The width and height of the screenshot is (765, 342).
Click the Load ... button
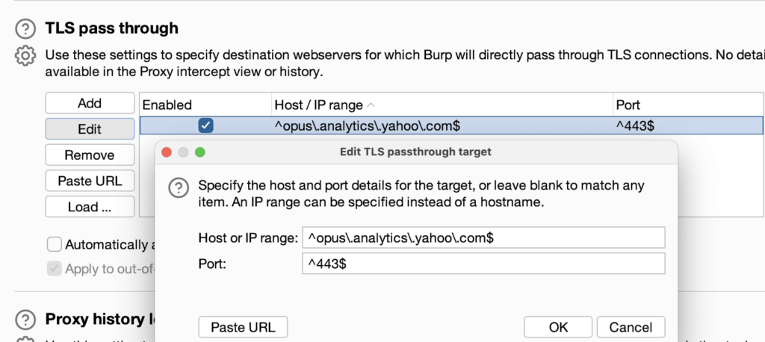coord(90,207)
